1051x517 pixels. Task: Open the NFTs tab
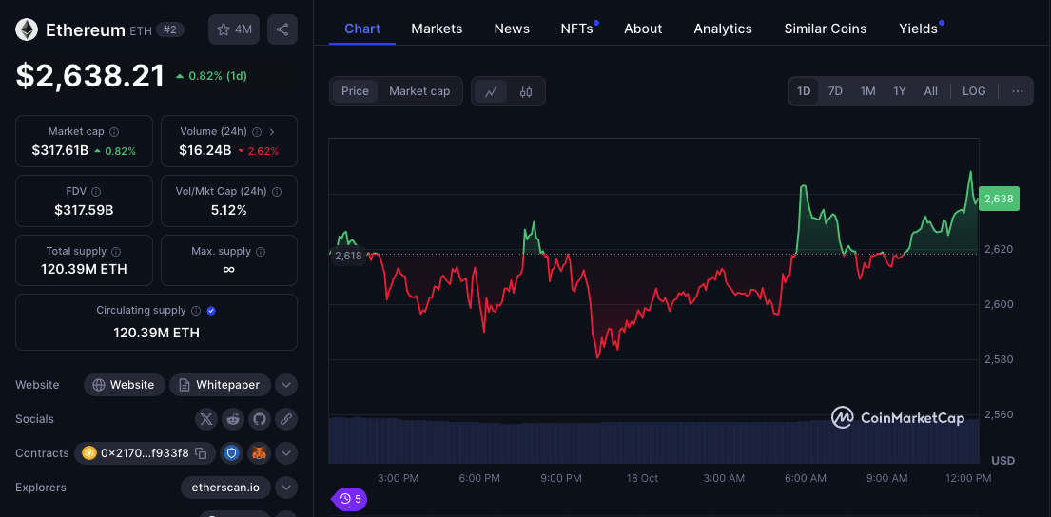(577, 29)
